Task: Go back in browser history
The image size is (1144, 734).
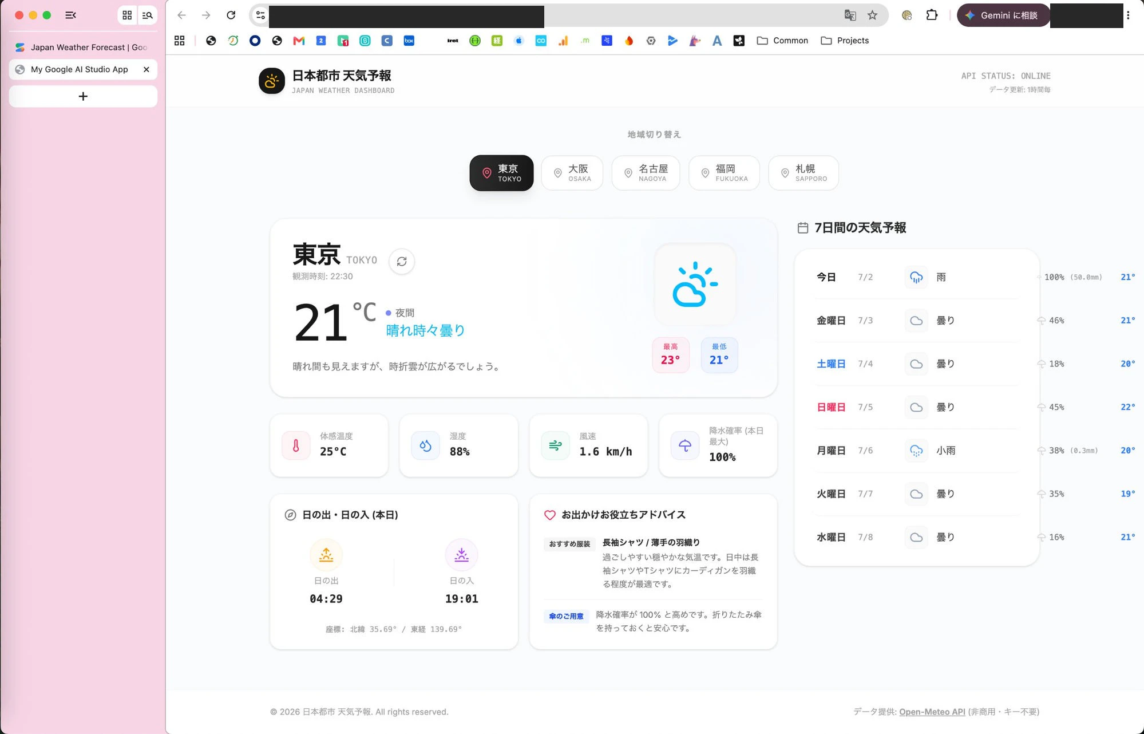Action: tap(181, 15)
